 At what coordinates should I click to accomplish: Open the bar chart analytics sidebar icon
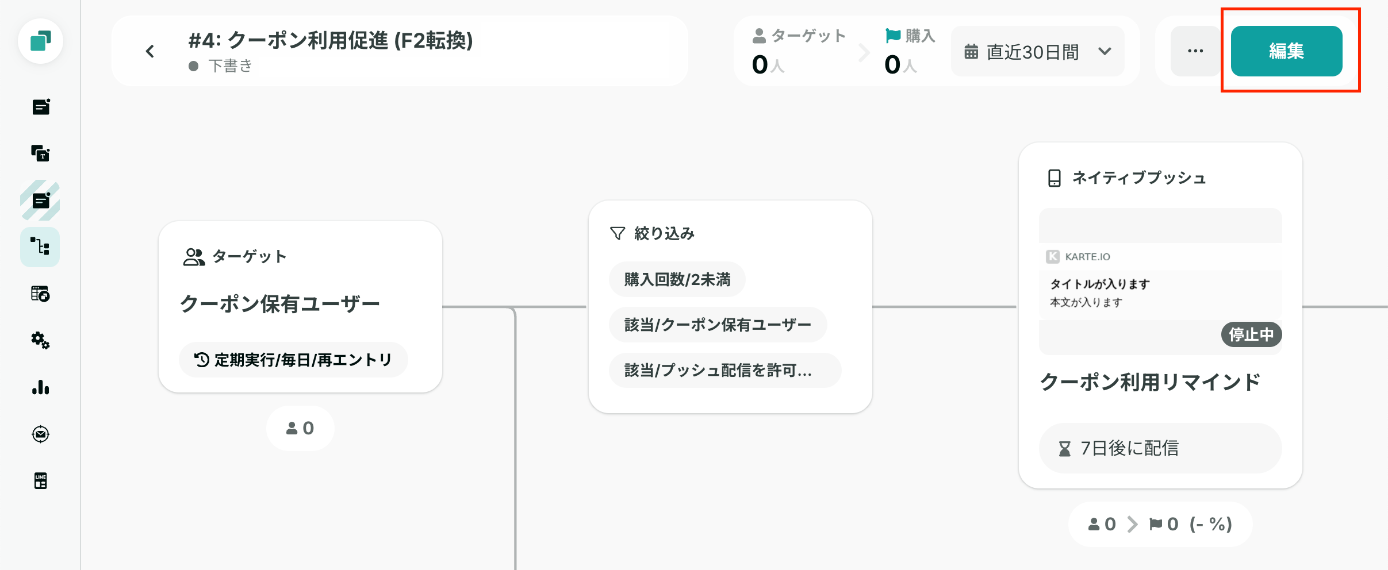tap(40, 387)
